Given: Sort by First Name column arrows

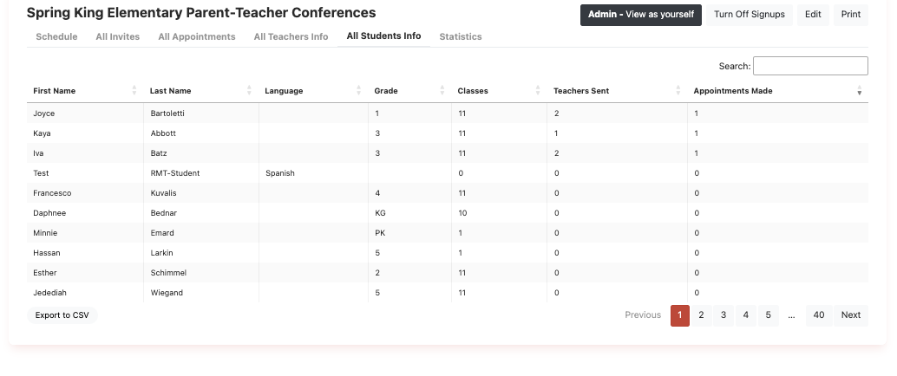Looking at the screenshot, I should [134, 91].
